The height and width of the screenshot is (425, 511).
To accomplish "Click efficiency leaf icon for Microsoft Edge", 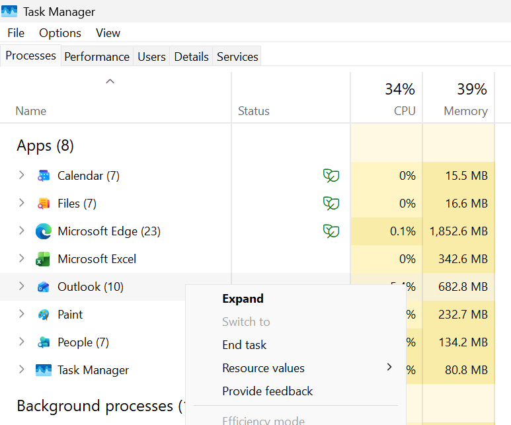I will [331, 231].
